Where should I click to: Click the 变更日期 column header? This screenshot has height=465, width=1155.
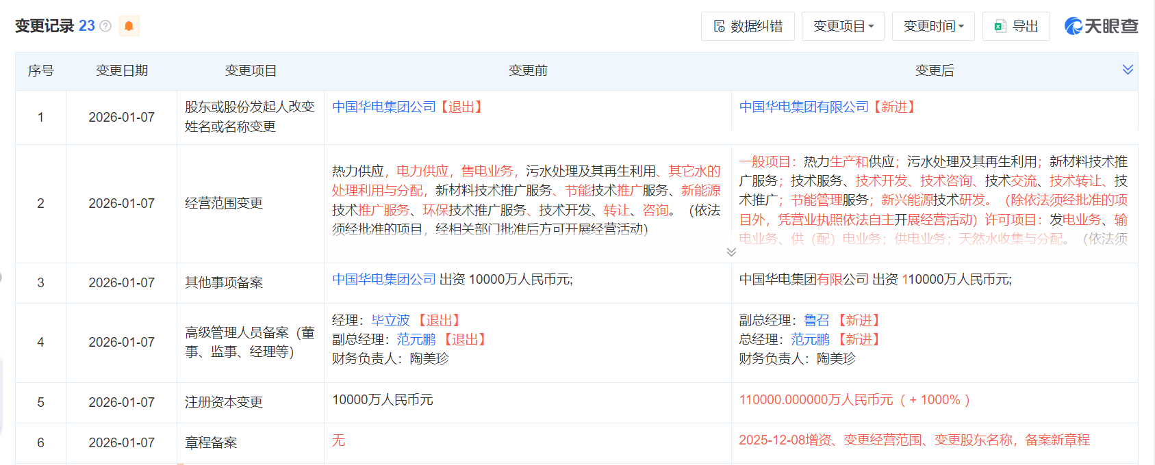[122, 70]
